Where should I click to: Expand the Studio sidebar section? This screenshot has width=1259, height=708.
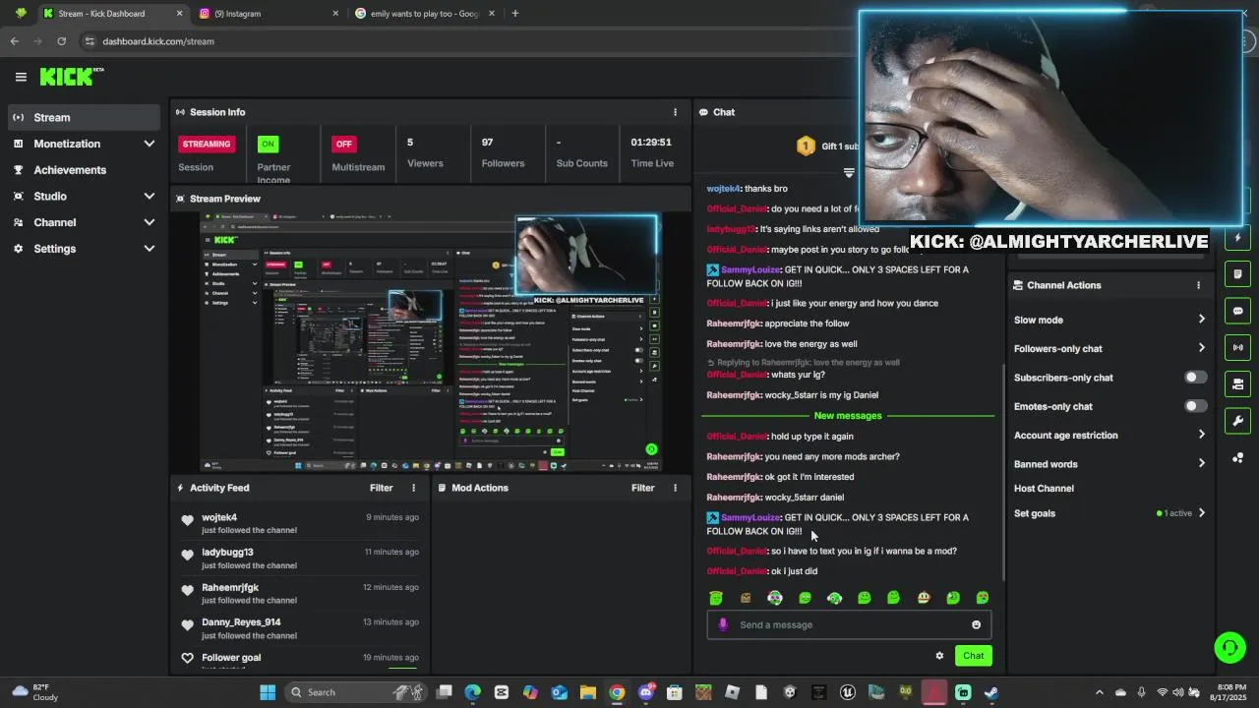coord(150,197)
